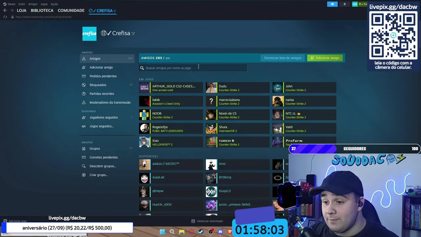This screenshot has width=421, height=237.
Task: Open friend aiaifulu avatar
Action: (x=144, y=165)
